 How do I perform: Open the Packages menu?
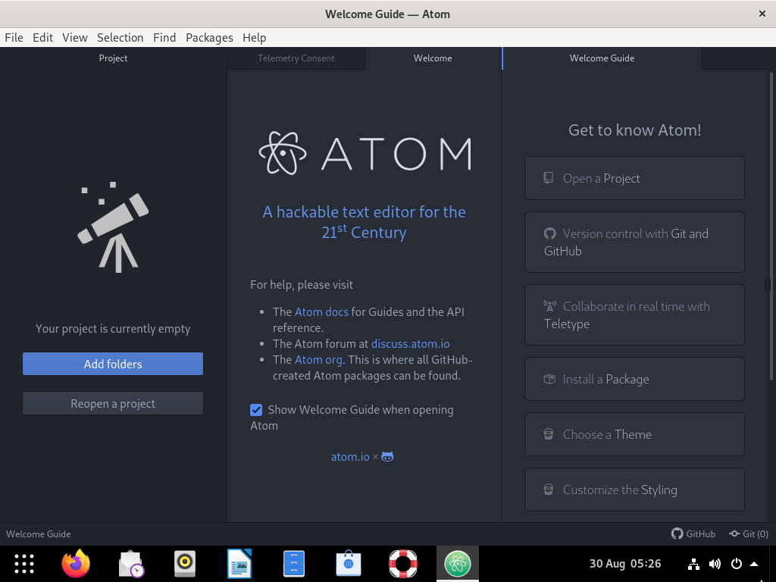pos(209,38)
